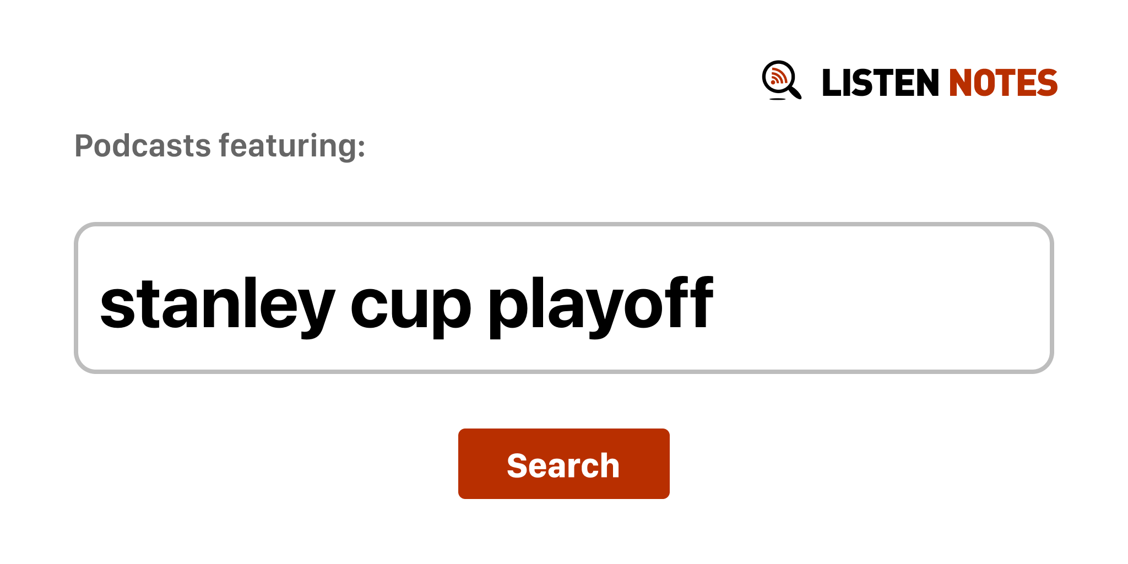The image size is (1128, 564).
Task: Focus the podcast search input field
Action: pyautogui.click(x=564, y=298)
